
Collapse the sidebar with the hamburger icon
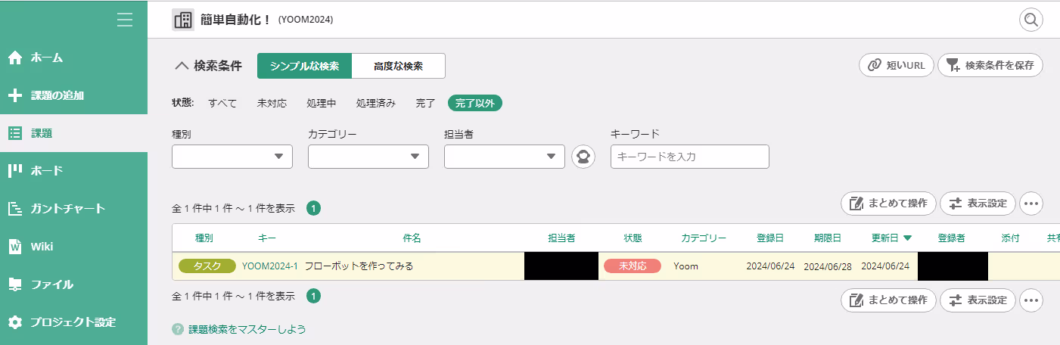pos(125,20)
